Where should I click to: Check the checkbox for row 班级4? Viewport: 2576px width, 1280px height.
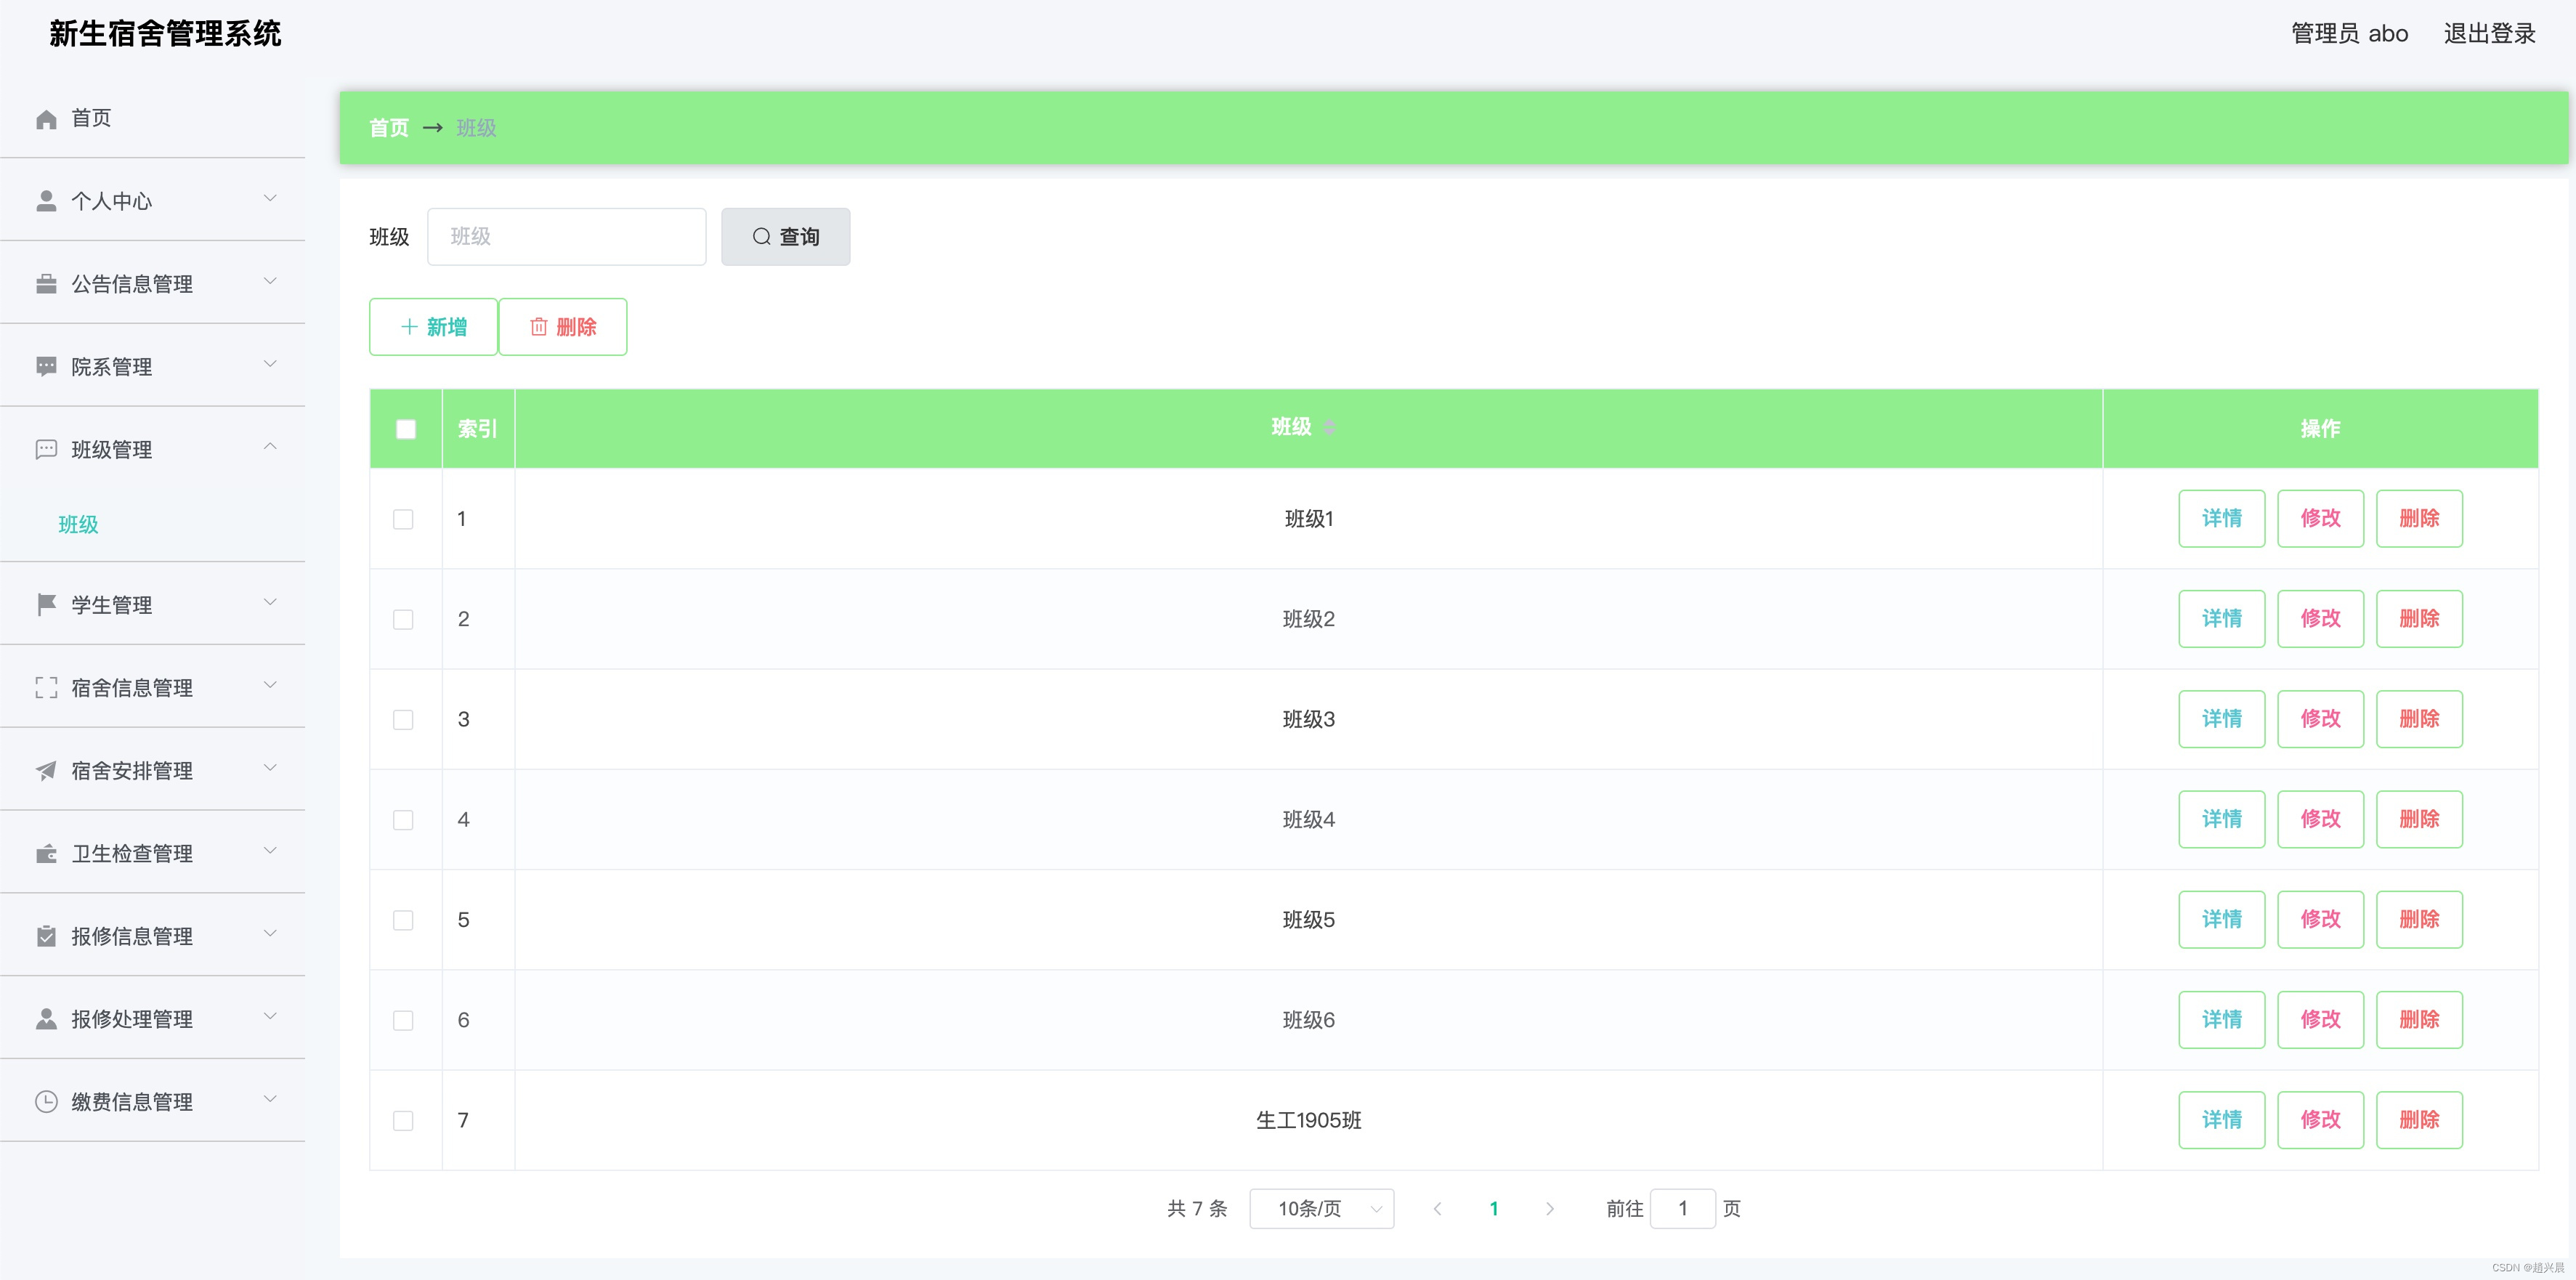pos(403,820)
